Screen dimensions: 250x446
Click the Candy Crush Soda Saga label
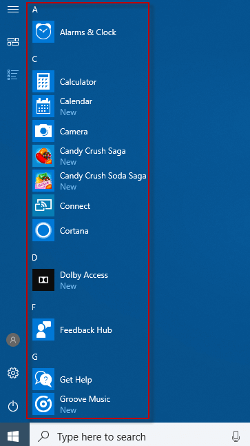[103, 176]
